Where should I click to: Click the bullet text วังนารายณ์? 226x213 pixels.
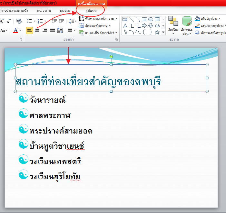pyautogui.click(x=48, y=99)
